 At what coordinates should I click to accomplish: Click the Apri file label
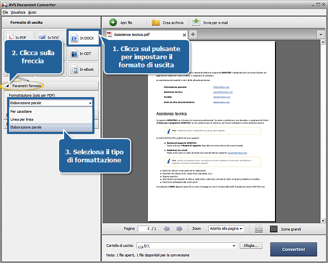126,23
